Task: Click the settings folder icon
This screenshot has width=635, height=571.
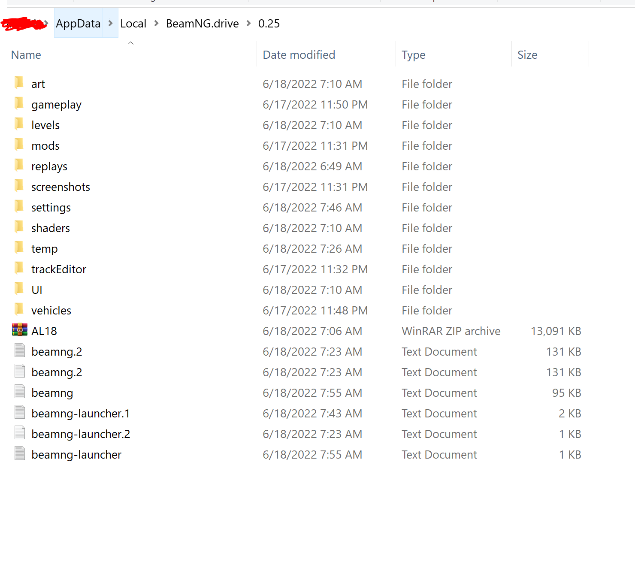Action: click(19, 206)
